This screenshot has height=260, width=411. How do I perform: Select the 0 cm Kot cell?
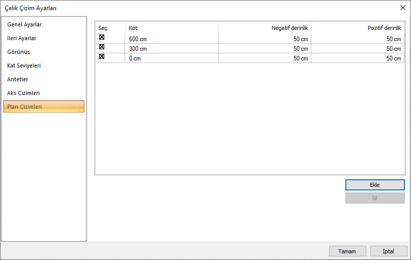172,58
